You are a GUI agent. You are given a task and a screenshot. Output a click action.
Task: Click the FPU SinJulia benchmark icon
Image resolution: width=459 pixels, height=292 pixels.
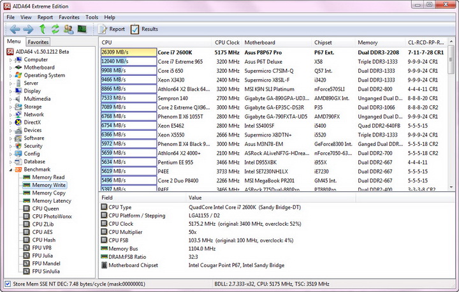pos(26,271)
